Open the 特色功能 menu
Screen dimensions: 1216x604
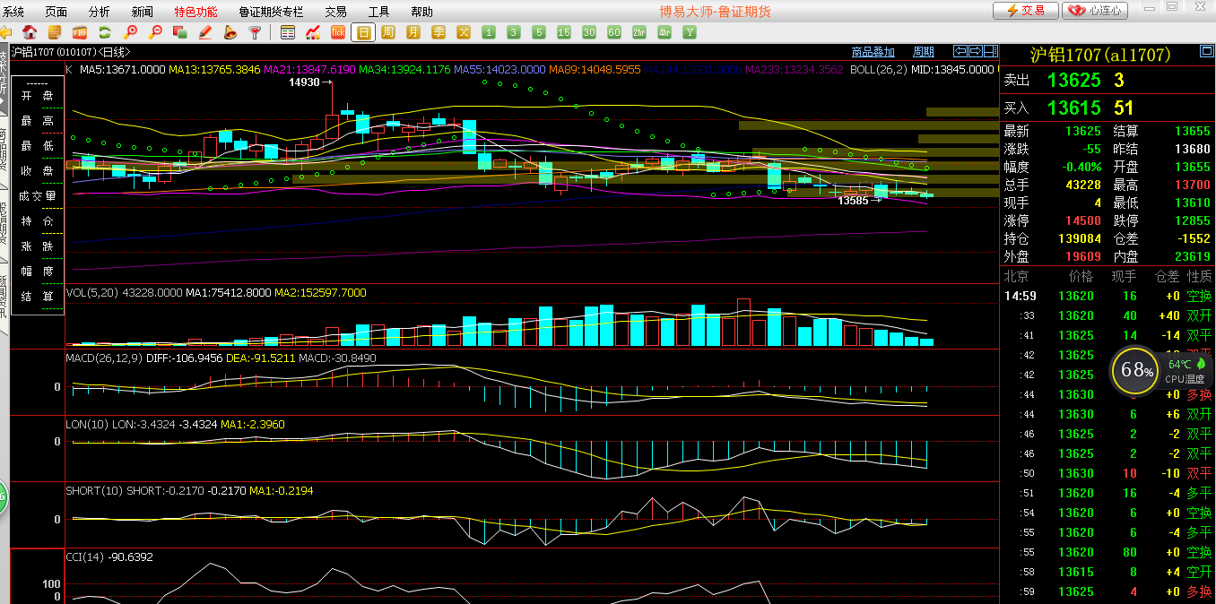(195, 12)
